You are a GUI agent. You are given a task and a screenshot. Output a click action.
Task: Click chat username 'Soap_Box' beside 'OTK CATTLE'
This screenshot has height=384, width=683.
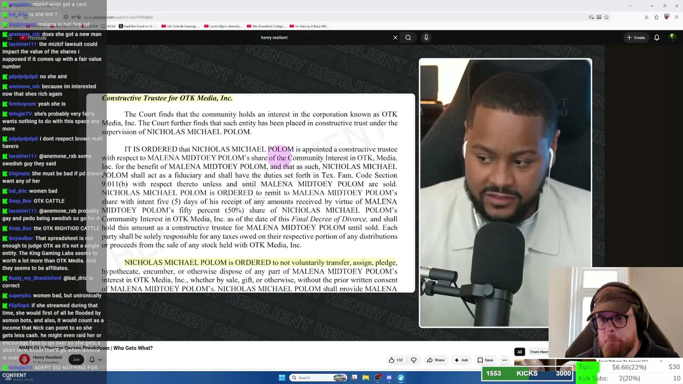coord(20,201)
